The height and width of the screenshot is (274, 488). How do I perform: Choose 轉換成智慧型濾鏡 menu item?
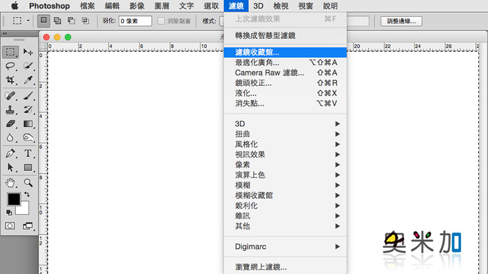coord(285,36)
